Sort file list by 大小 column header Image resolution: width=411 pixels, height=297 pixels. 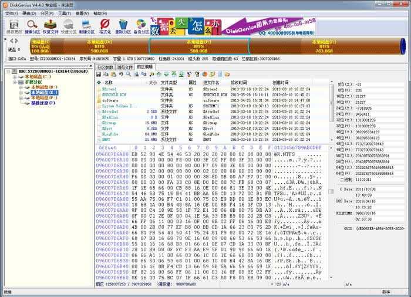pos(153,83)
